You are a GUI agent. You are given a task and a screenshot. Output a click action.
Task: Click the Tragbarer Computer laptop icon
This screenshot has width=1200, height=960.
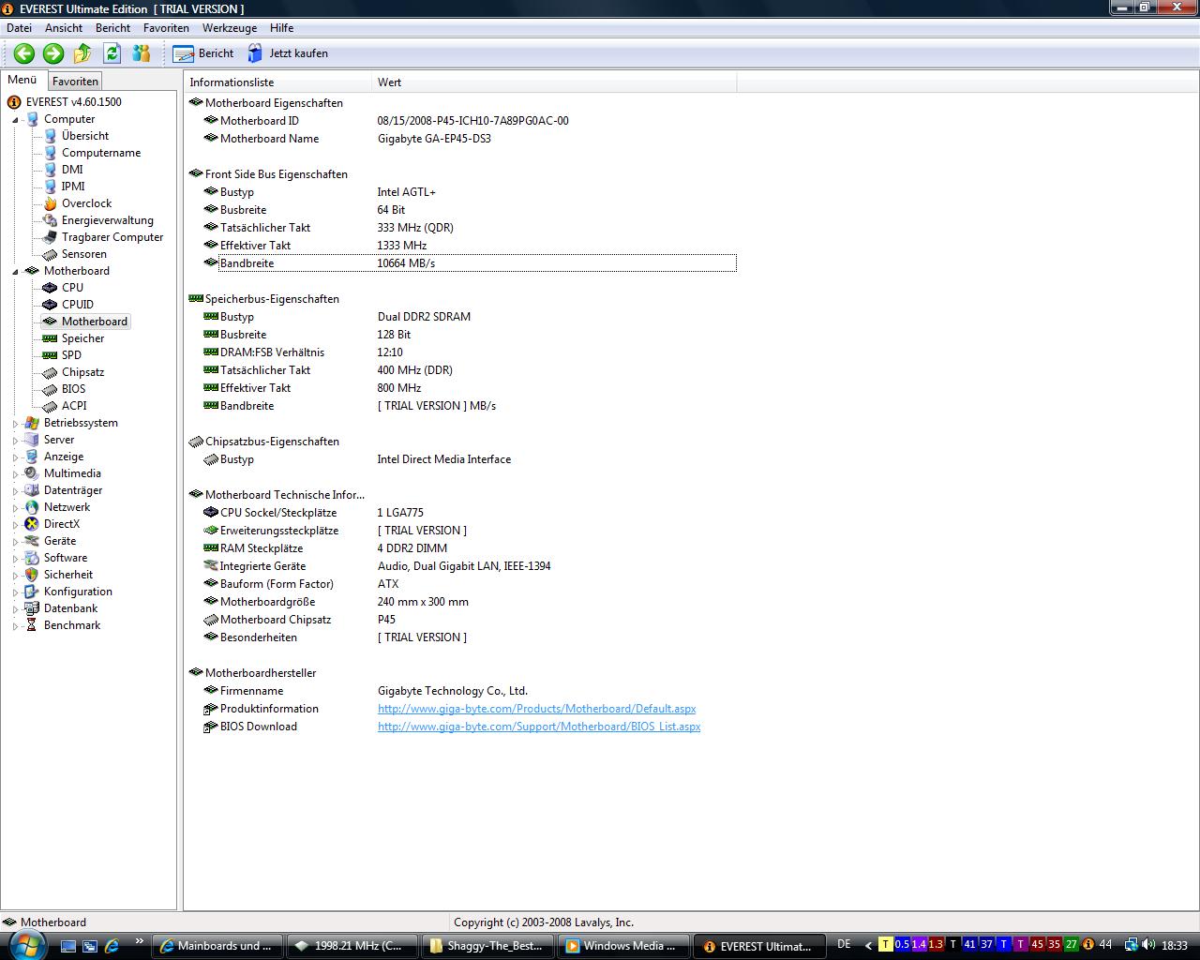(50, 237)
